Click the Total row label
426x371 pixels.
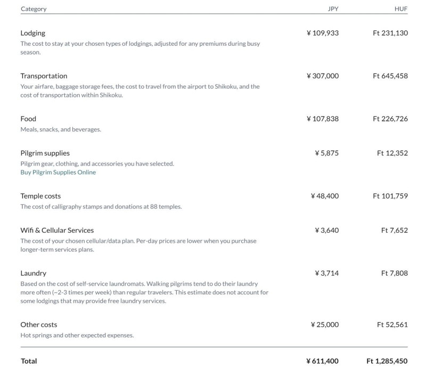click(x=29, y=361)
